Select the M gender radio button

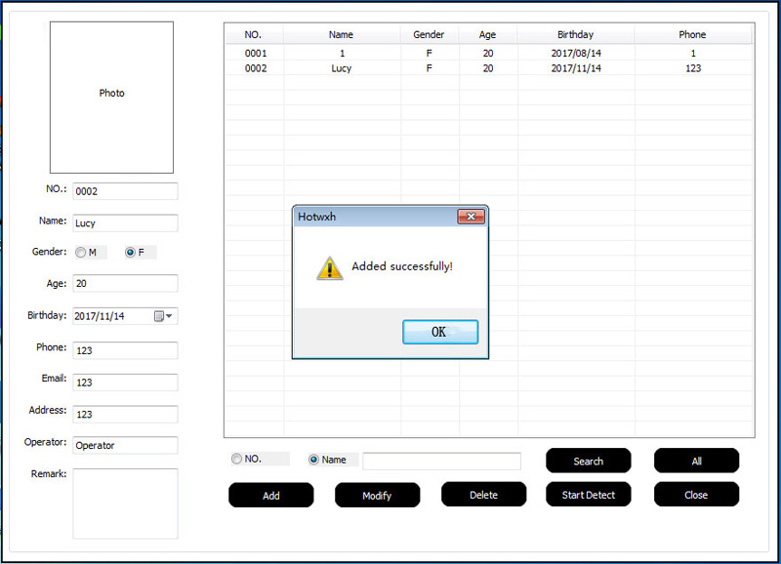(81, 253)
